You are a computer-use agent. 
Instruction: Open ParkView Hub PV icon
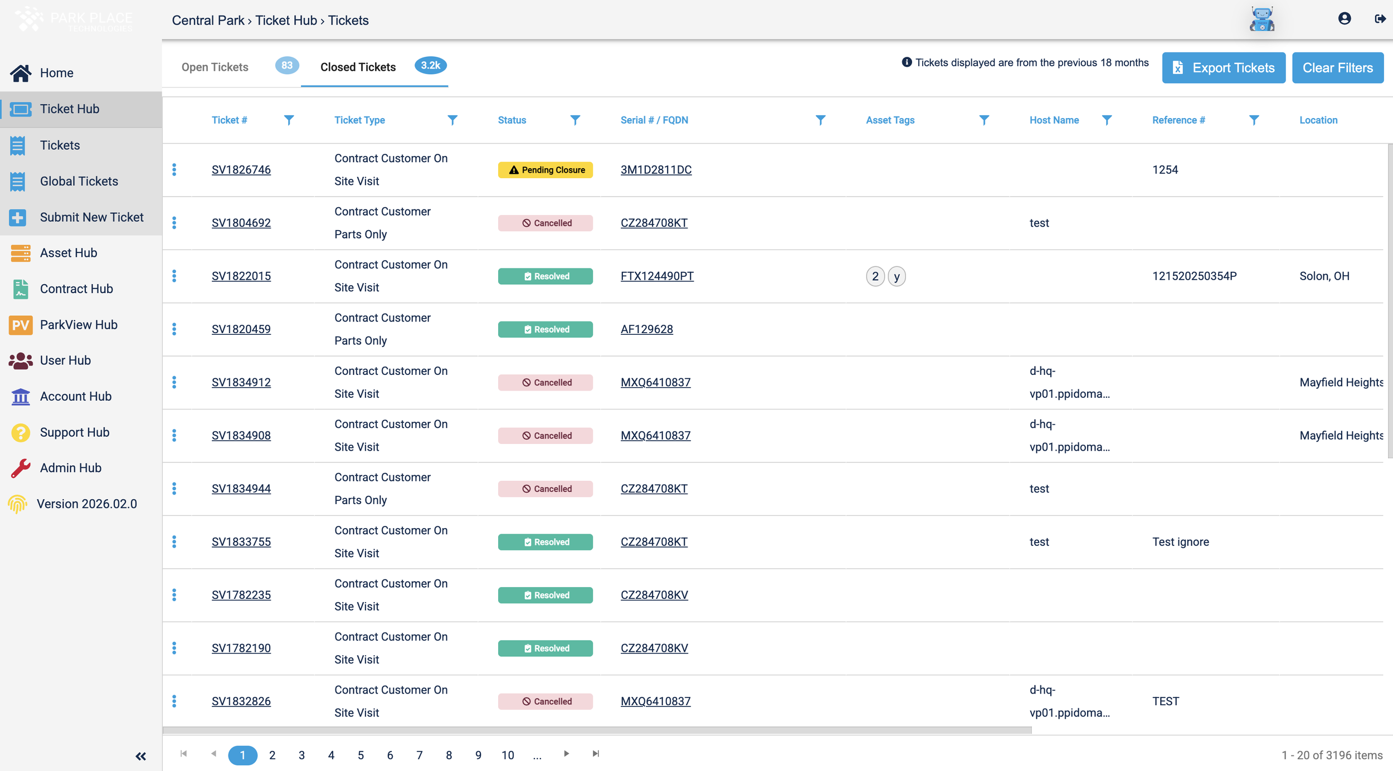pyautogui.click(x=21, y=325)
